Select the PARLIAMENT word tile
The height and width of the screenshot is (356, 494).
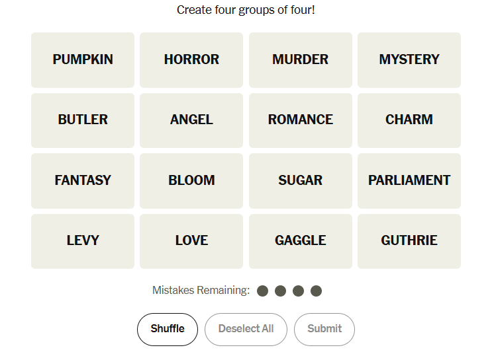pyautogui.click(x=409, y=180)
